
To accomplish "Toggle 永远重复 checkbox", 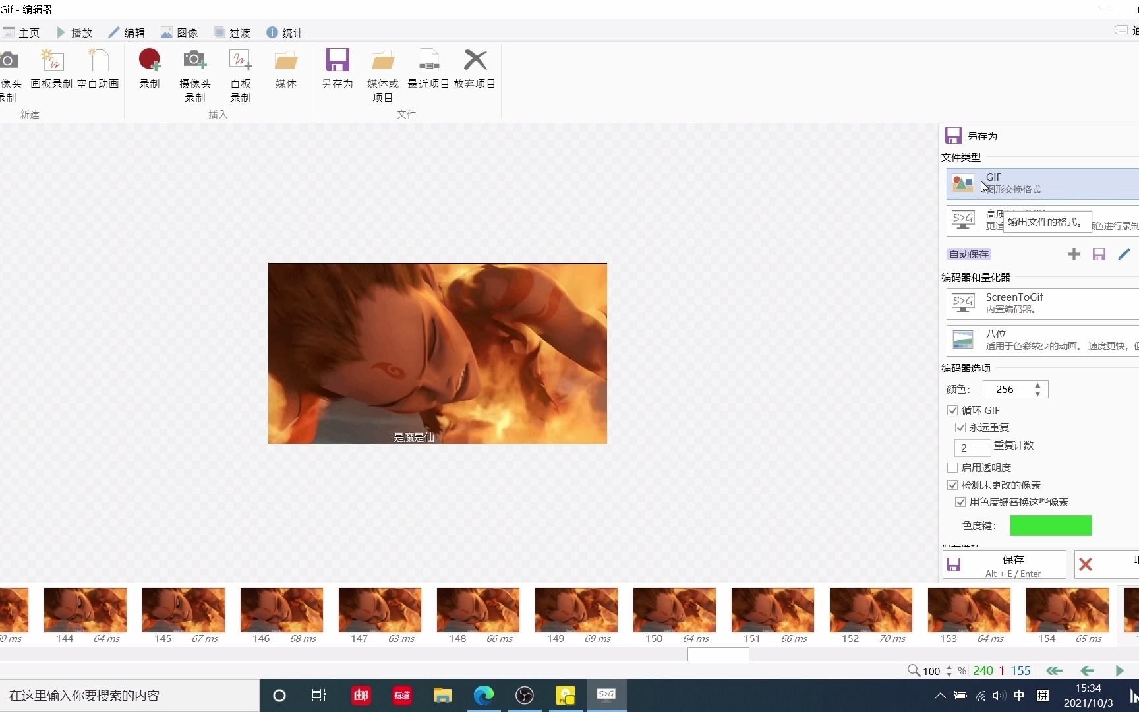I will [x=960, y=428].
